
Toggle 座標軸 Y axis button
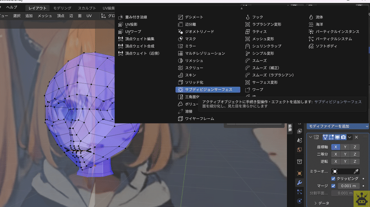click(x=345, y=147)
